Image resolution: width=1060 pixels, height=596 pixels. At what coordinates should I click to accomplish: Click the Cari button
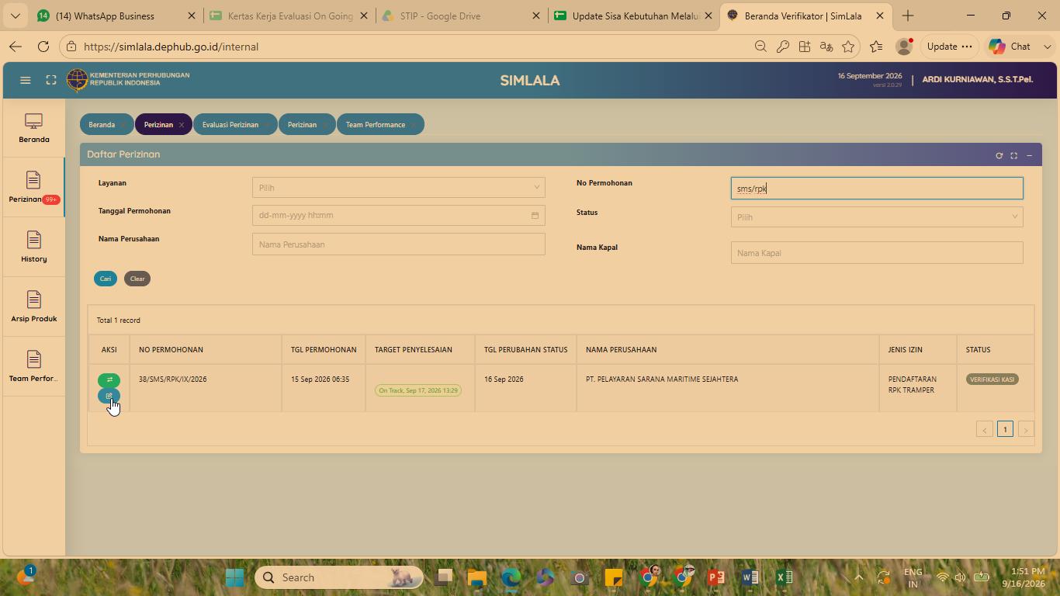coord(106,279)
